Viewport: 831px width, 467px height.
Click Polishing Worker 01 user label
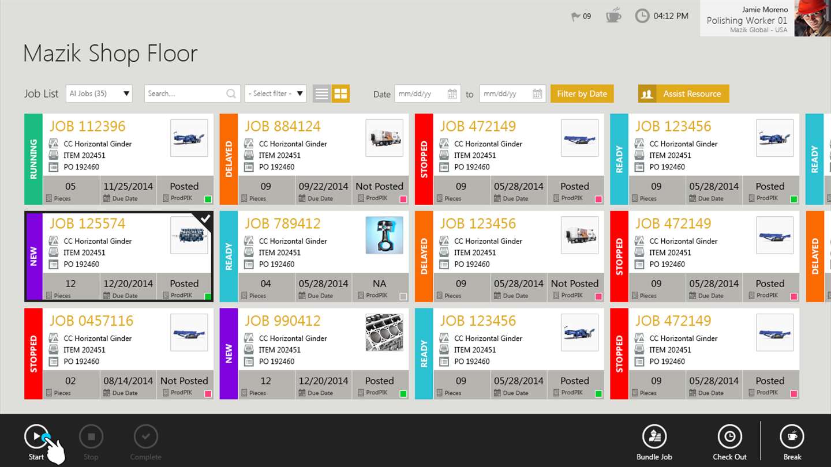pyautogui.click(x=747, y=20)
